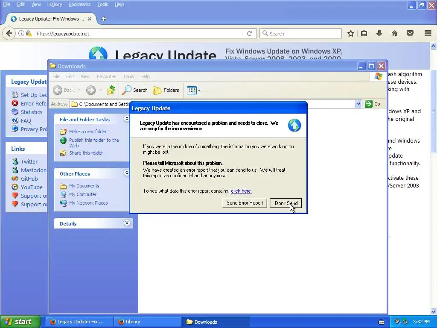Click the Windows flag logo in Downloads window
This screenshot has width=437, height=328.
pyautogui.click(x=378, y=76)
